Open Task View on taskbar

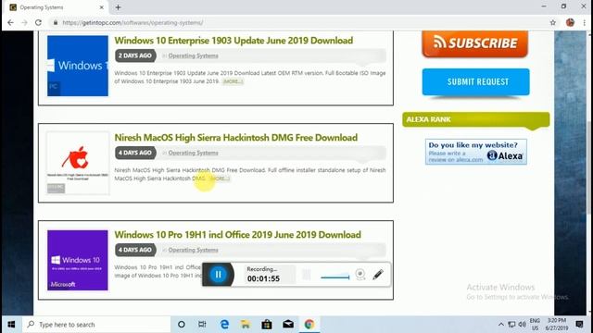(202, 325)
